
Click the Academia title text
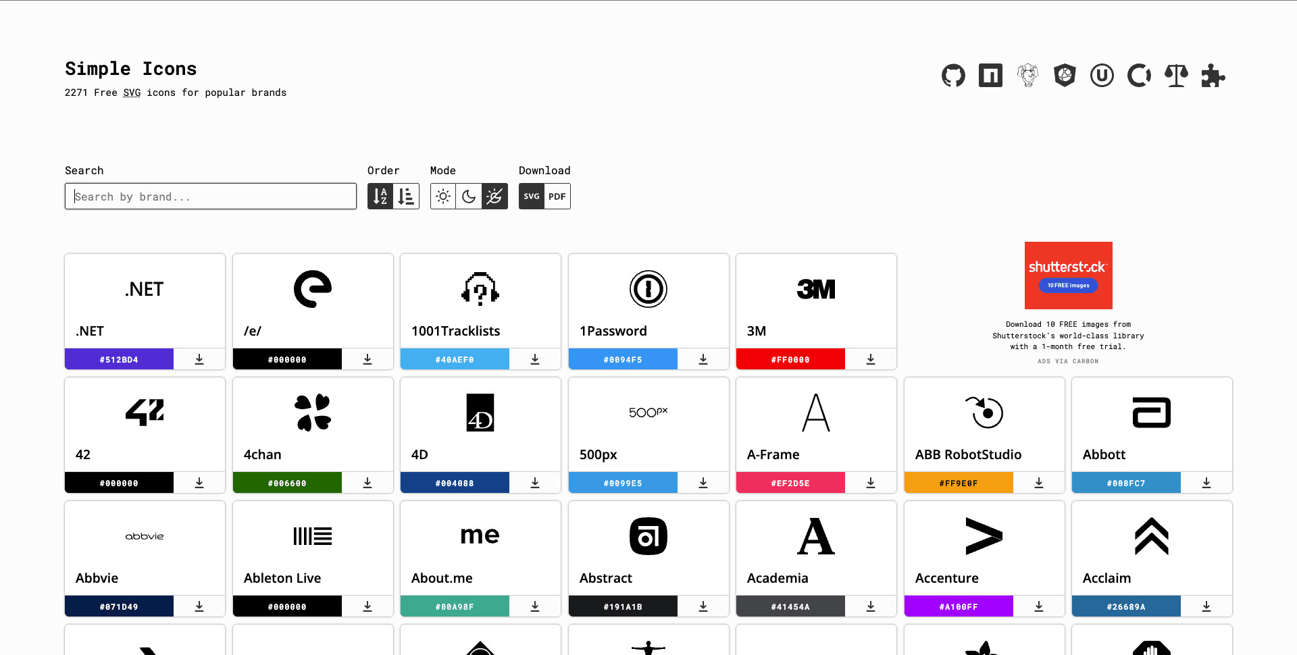point(778,578)
